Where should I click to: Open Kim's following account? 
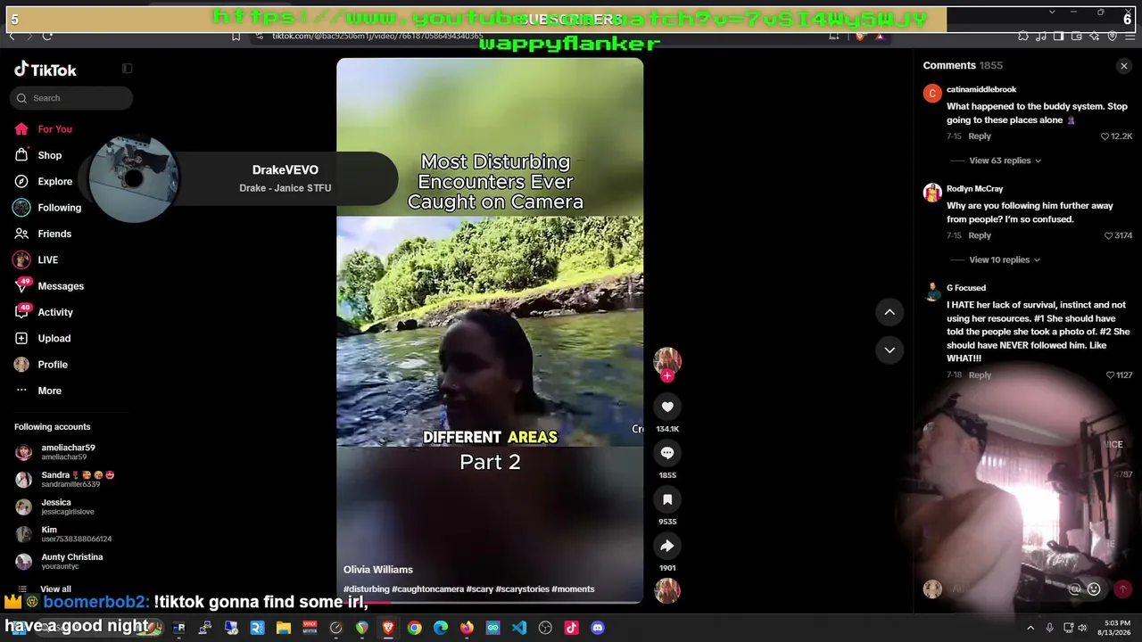point(63,534)
